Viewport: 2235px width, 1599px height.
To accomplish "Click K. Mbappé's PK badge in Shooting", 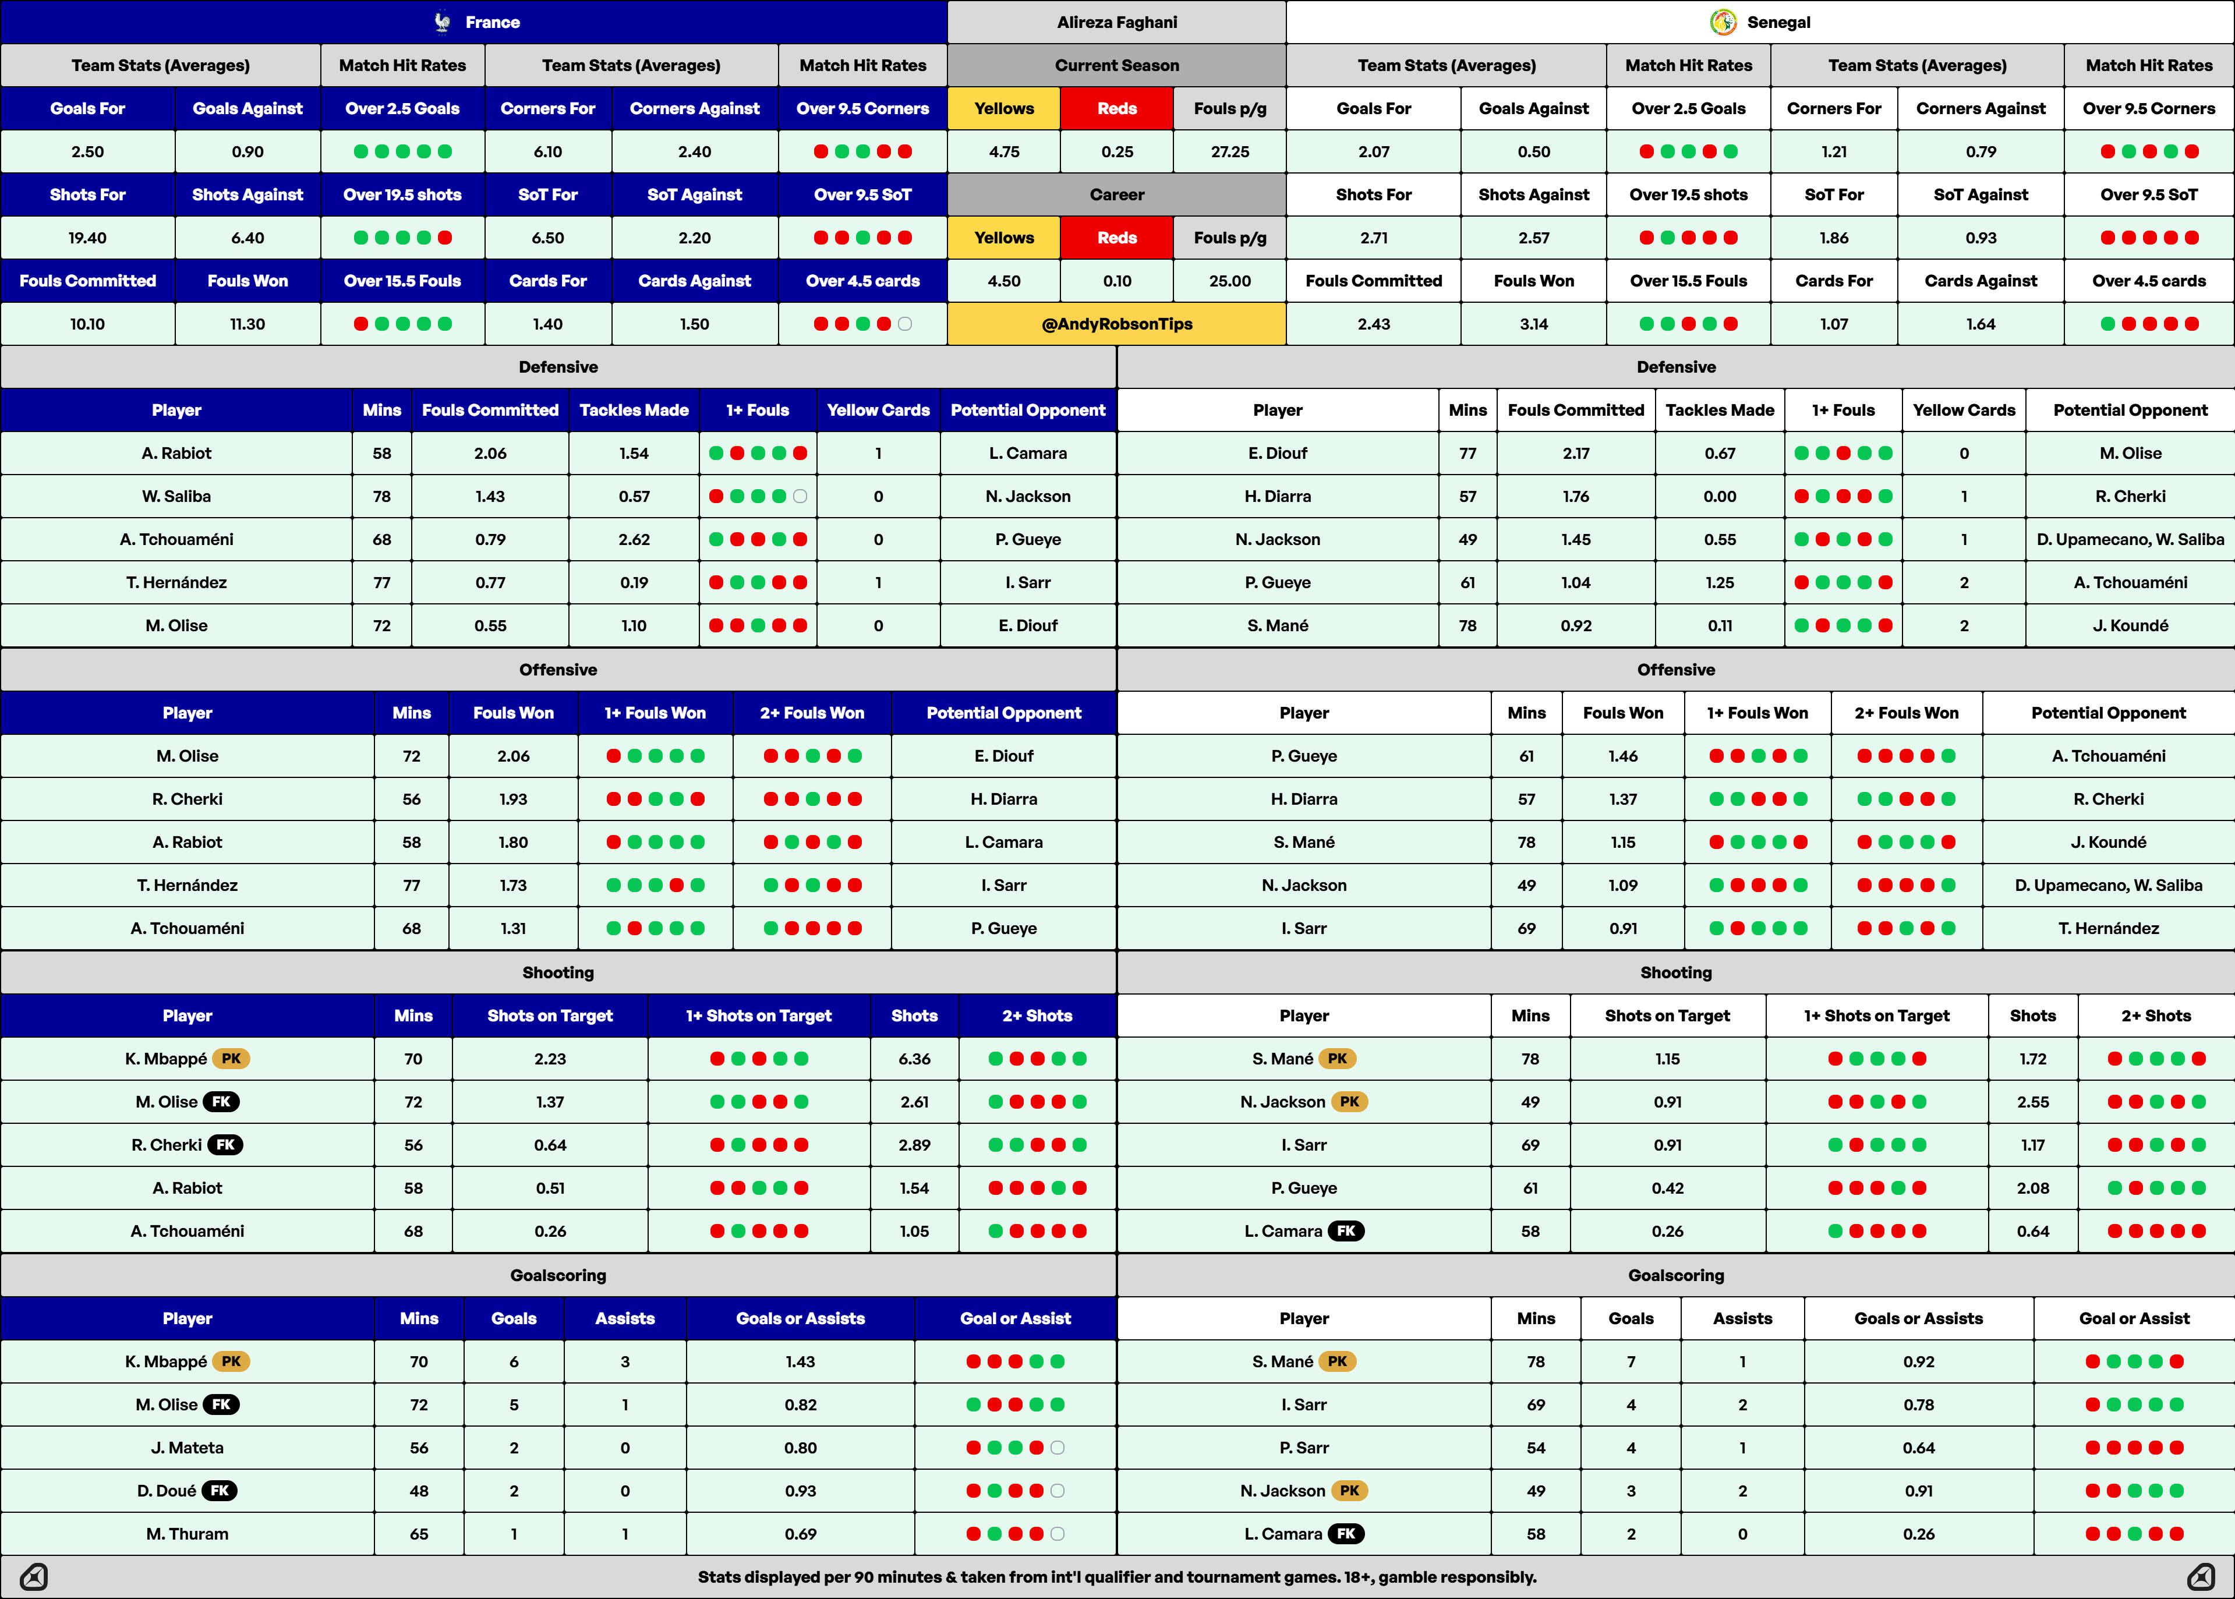I will [231, 1059].
